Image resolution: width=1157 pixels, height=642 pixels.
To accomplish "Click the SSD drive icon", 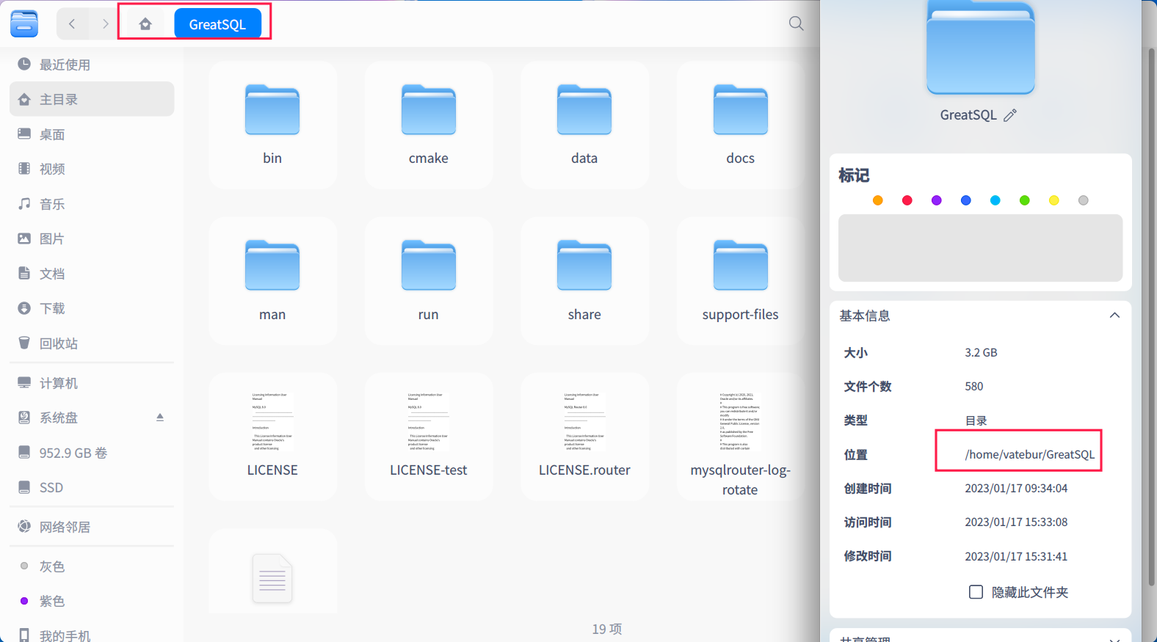I will (24, 487).
